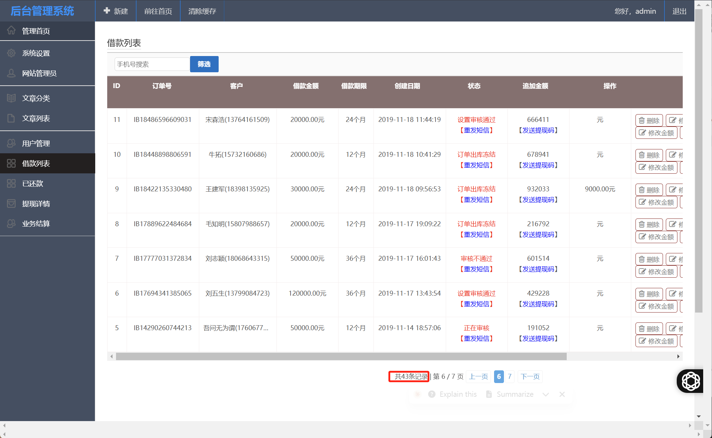The height and width of the screenshot is (438, 712).
Task: Click the person icon beside 网站管理员
Action: point(11,73)
